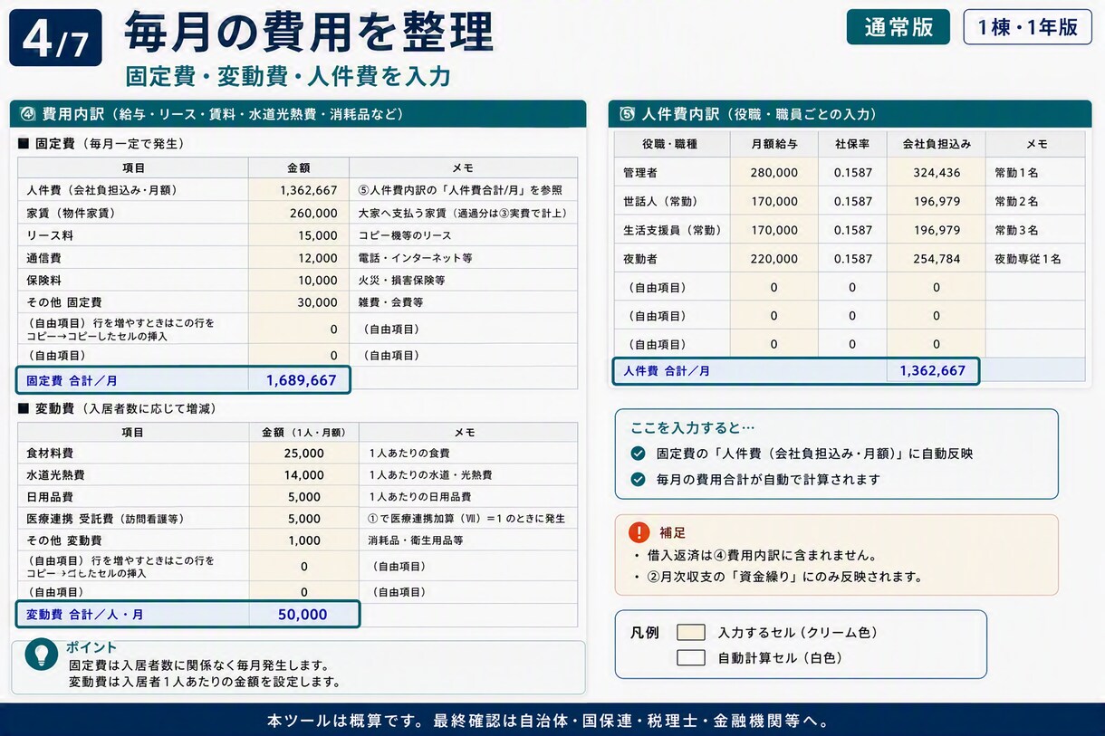Click the 家賃（物件家賃） item label
This screenshot has width=1105, height=736.
pyautogui.click(x=71, y=213)
